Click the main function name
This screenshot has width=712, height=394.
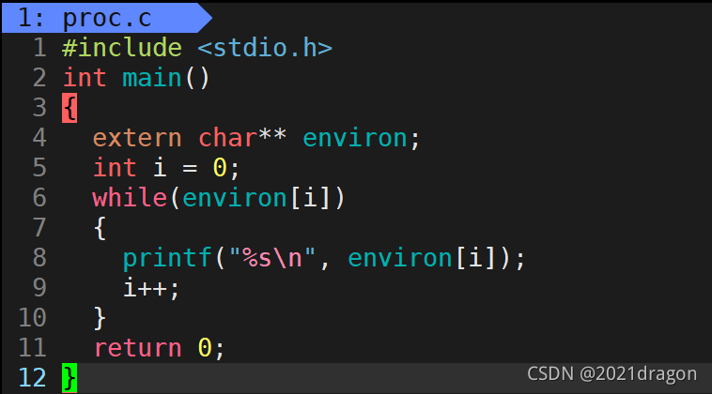tap(152, 78)
